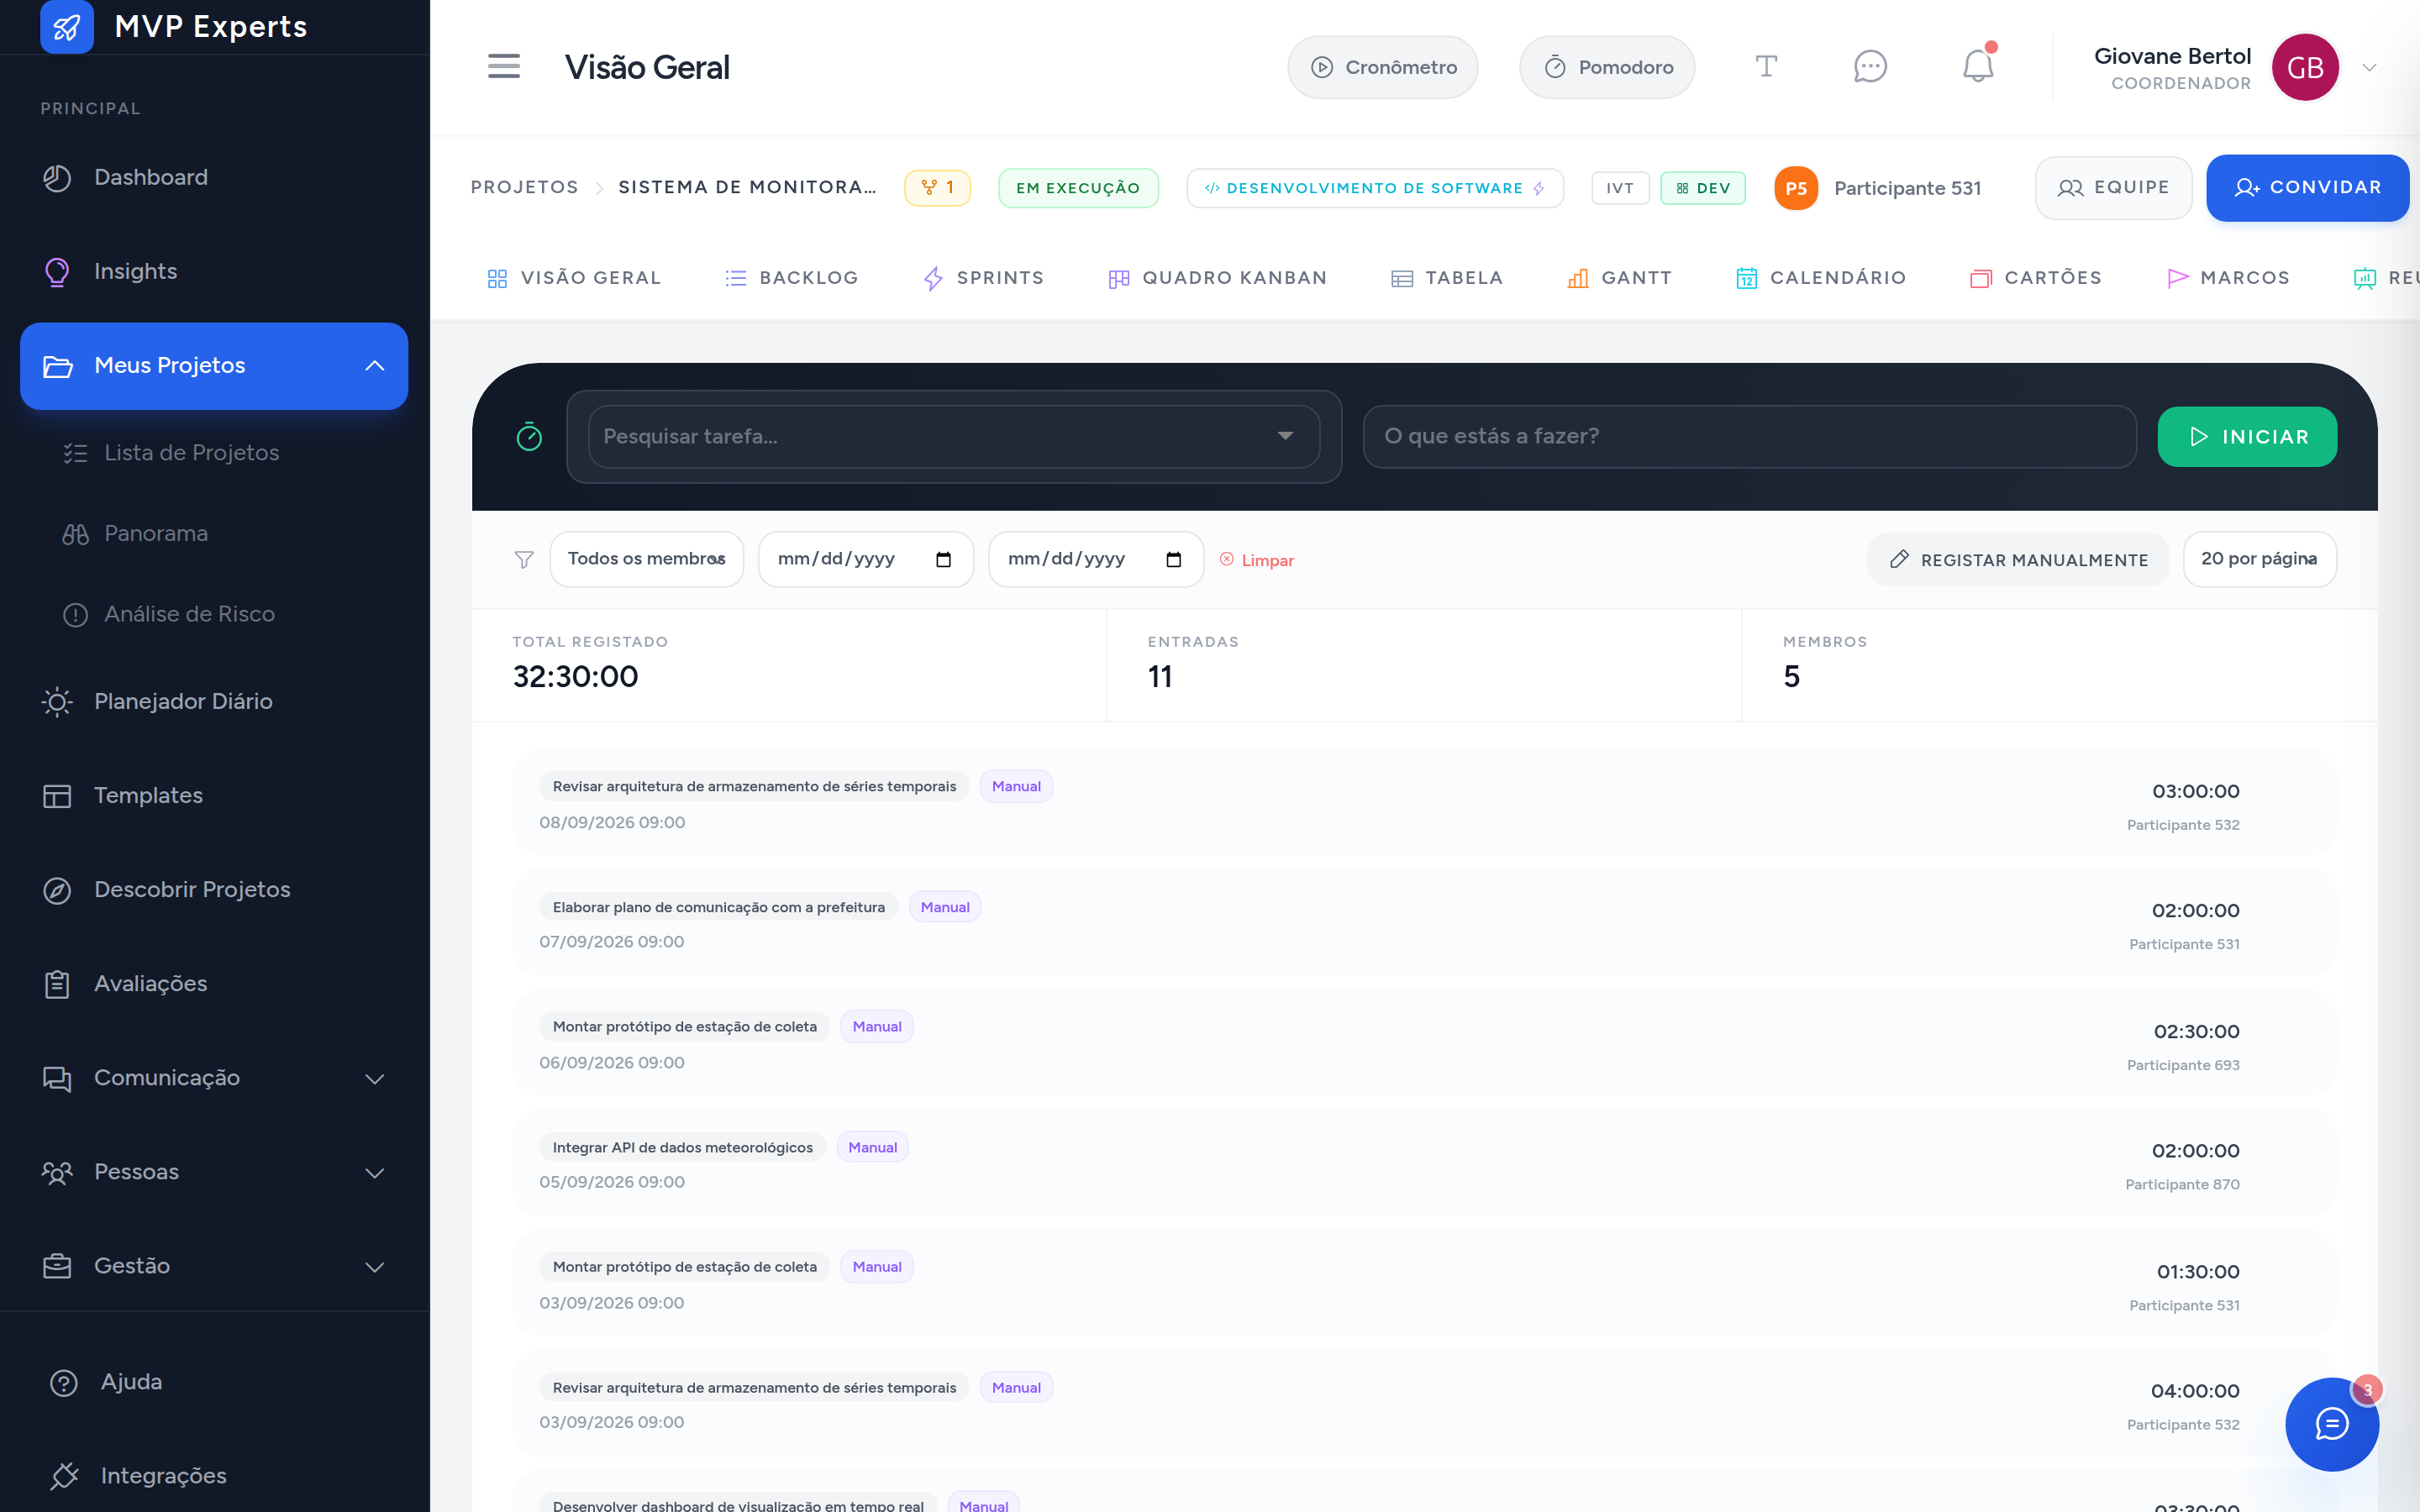
Task: Switch to the Backlog tab
Action: pos(791,278)
